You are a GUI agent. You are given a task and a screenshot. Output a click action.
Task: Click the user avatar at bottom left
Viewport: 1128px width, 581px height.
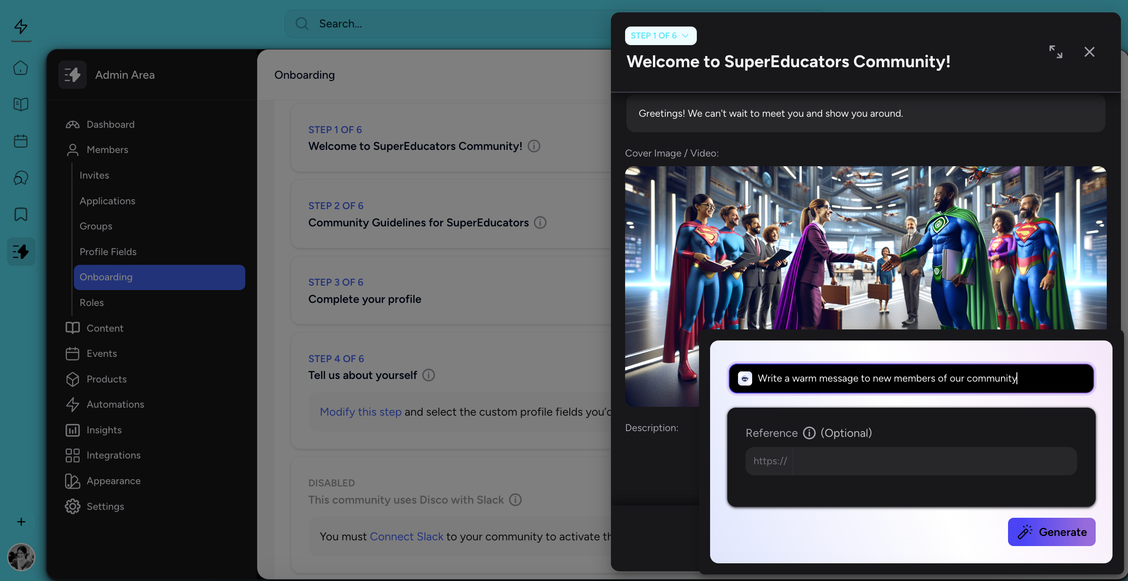click(x=21, y=557)
